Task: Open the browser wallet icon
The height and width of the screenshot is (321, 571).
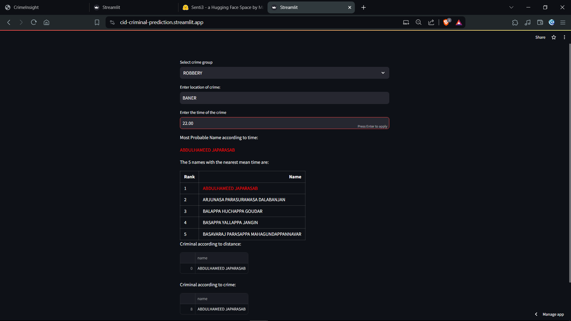Action: click(540, 22)
